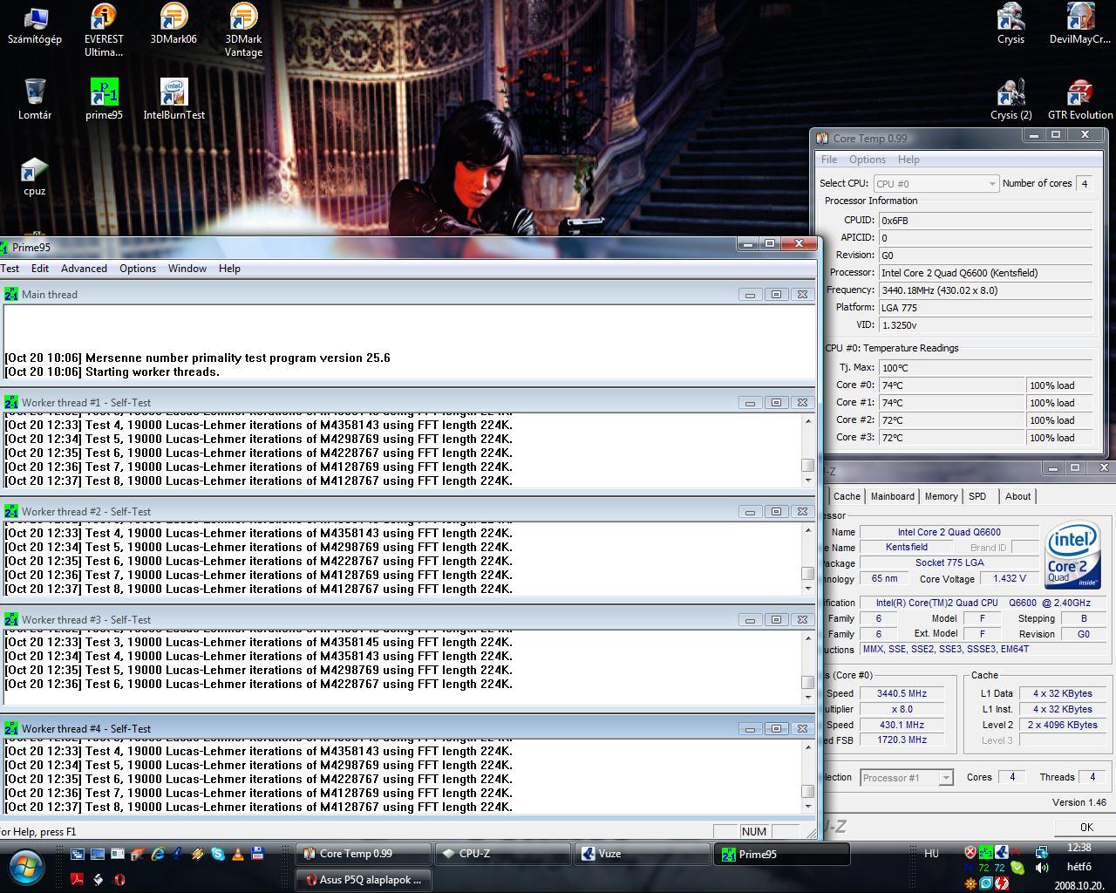The image size is (1116, 893).
Task: Click Worker thread #3 scrollbar up arrow
Action: [x=807, y=637]
